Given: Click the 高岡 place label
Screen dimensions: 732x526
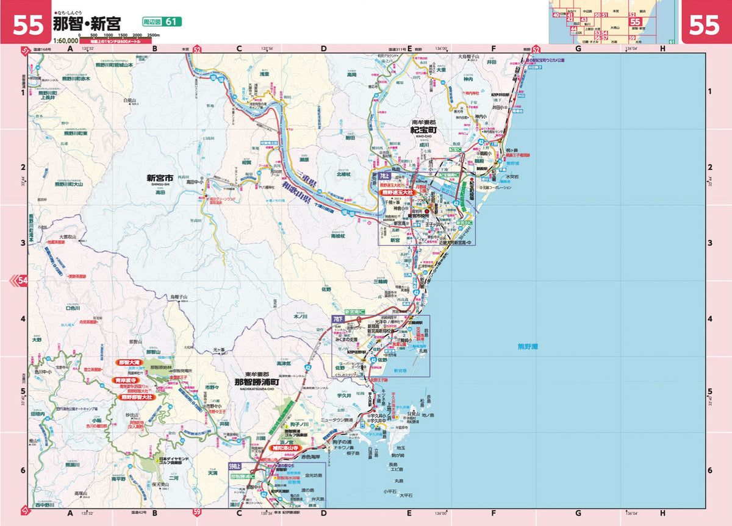Looking at the screenshot, I should (x=351, y=75).
